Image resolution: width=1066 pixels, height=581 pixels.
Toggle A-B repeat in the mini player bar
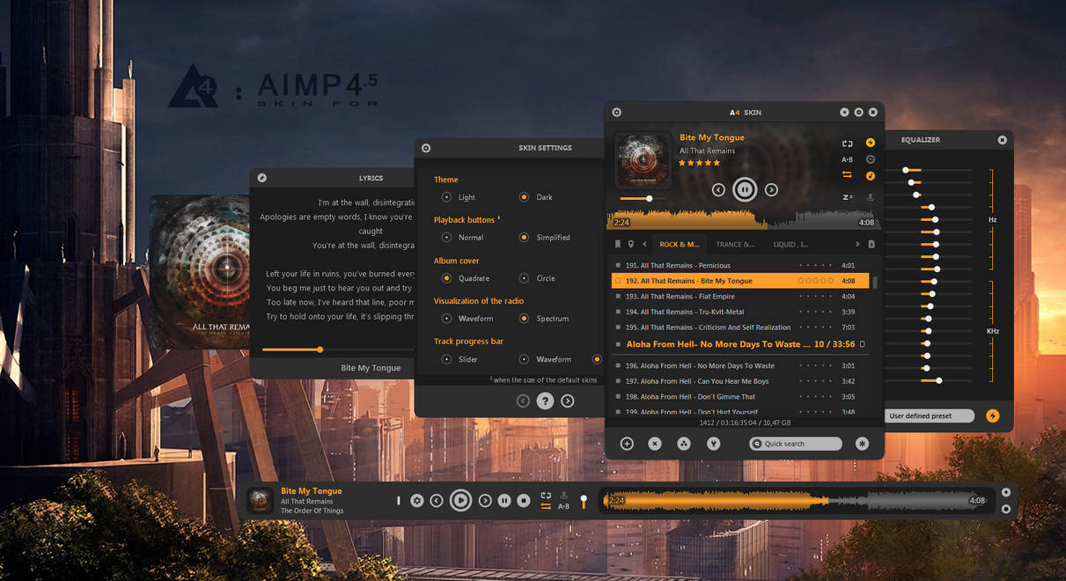pos(563,507)
